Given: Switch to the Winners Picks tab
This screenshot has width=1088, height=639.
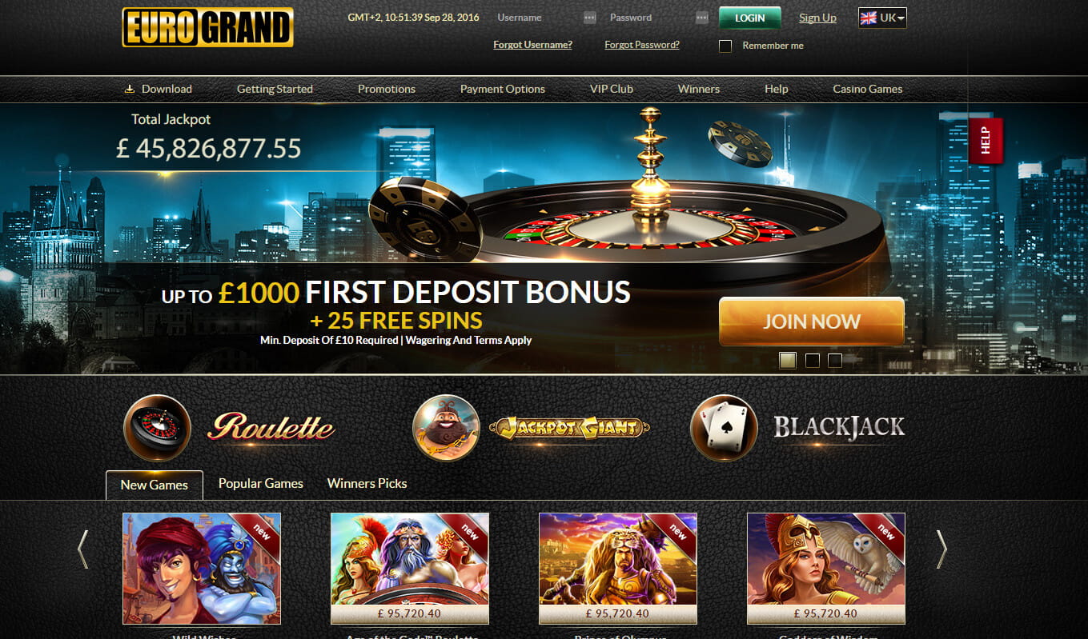Looking at the screenshot, I should (x=367, y=483).
